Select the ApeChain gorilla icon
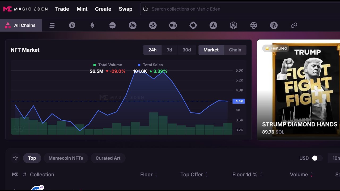Screen dimensions: 340x191 (133, 25)
